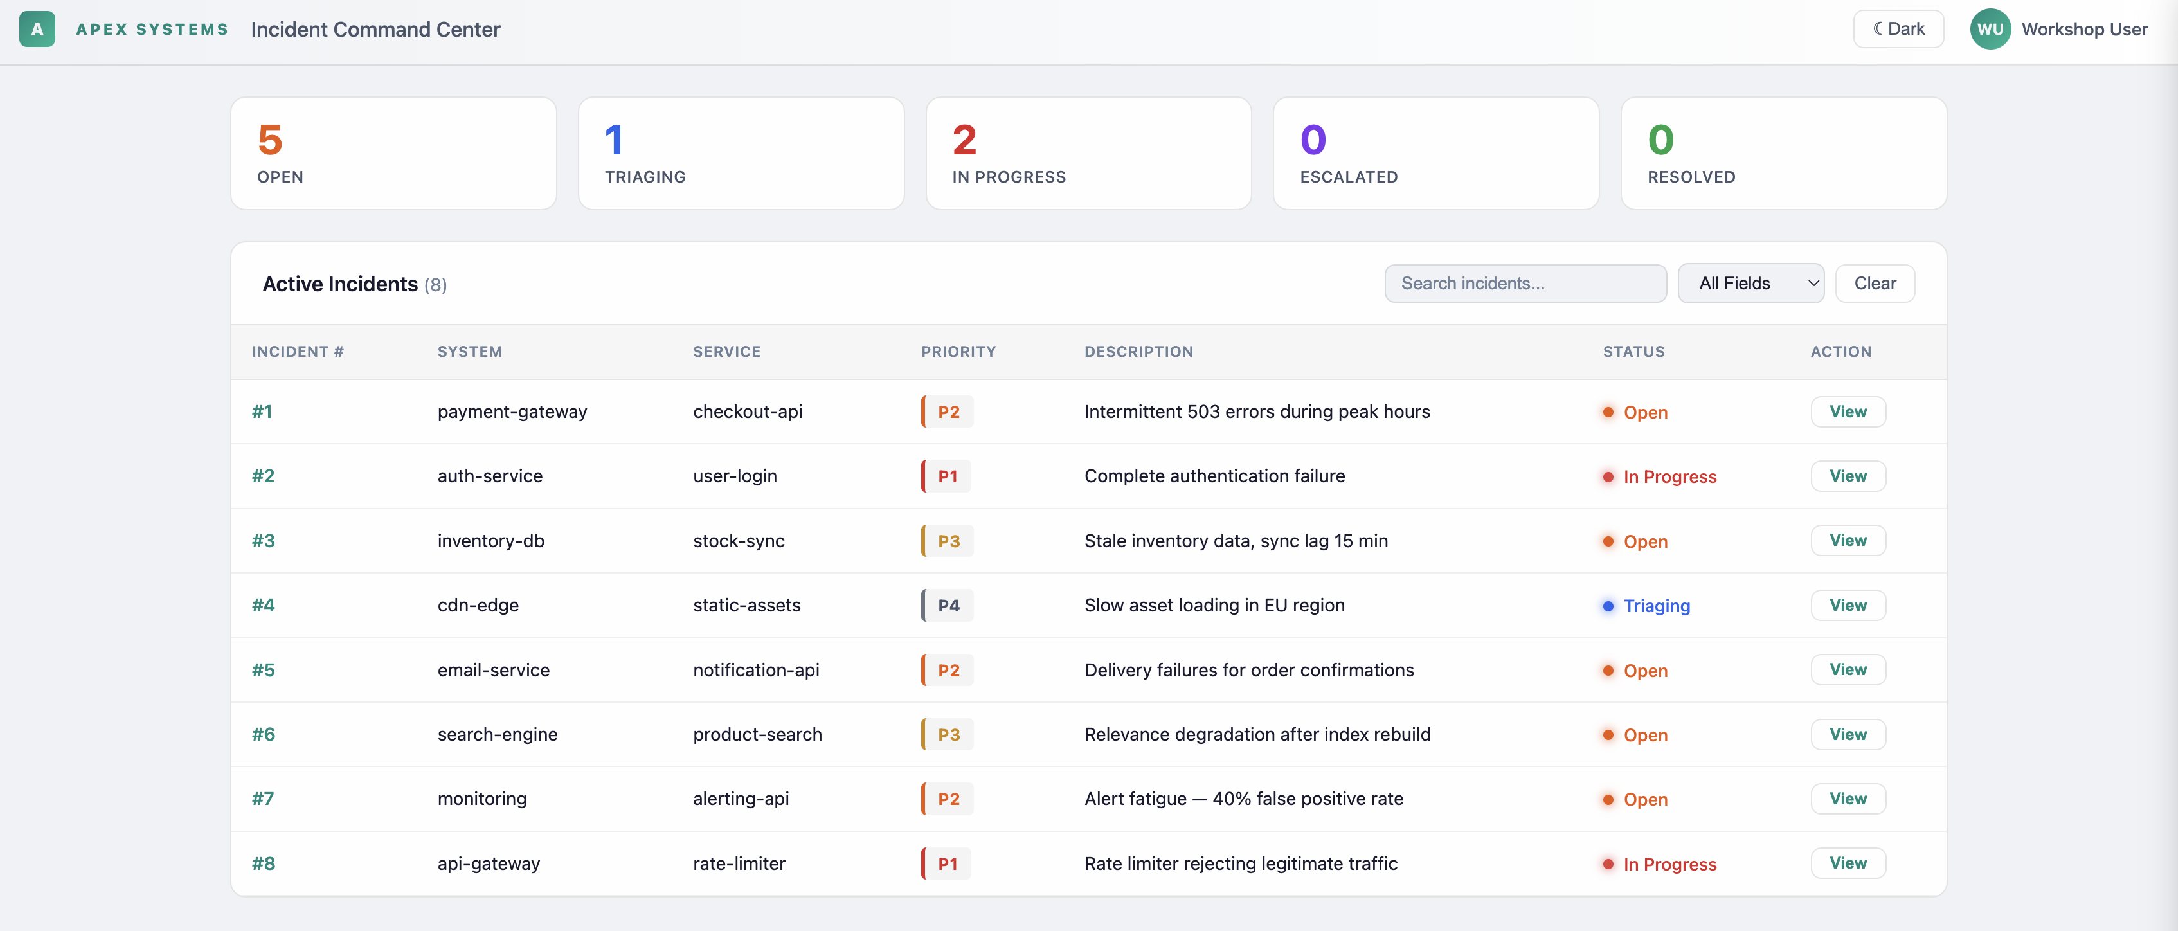Open incident number #4 link
2178x931 pixels.
click(263, 606)
